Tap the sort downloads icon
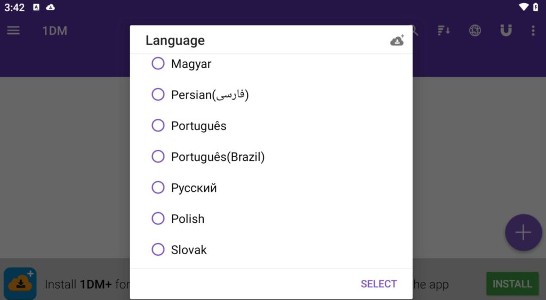This screenshot has width=546, height=300. [x=444, y=30]
